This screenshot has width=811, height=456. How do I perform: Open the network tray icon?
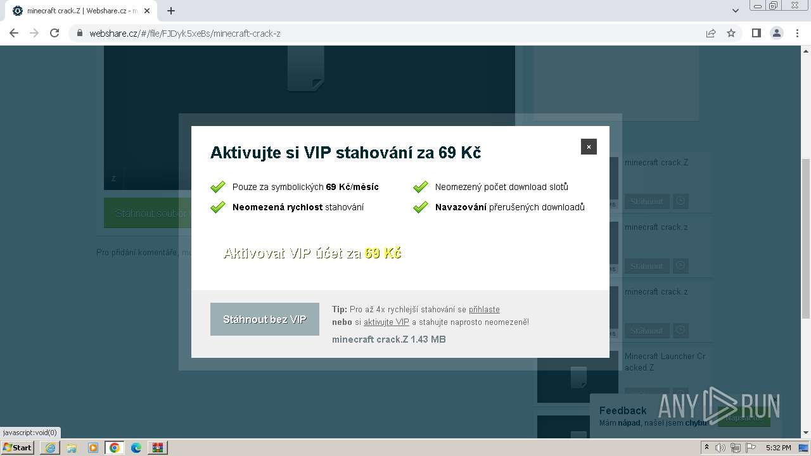coord(736,448)
